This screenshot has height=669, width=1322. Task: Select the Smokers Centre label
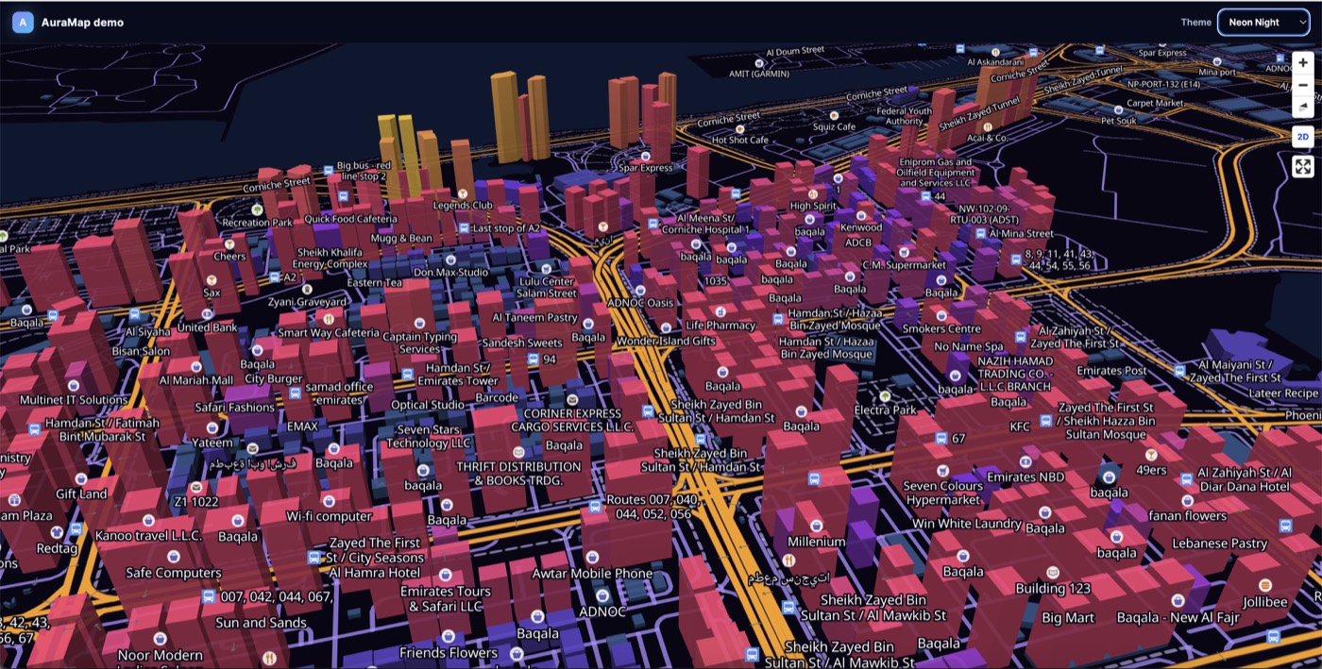[941, 329]
